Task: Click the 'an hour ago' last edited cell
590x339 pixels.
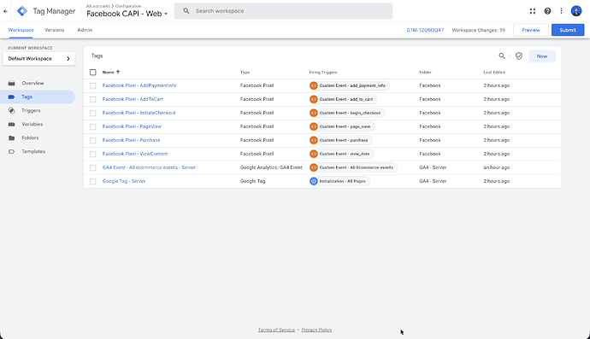Action: tap(496, 167)
